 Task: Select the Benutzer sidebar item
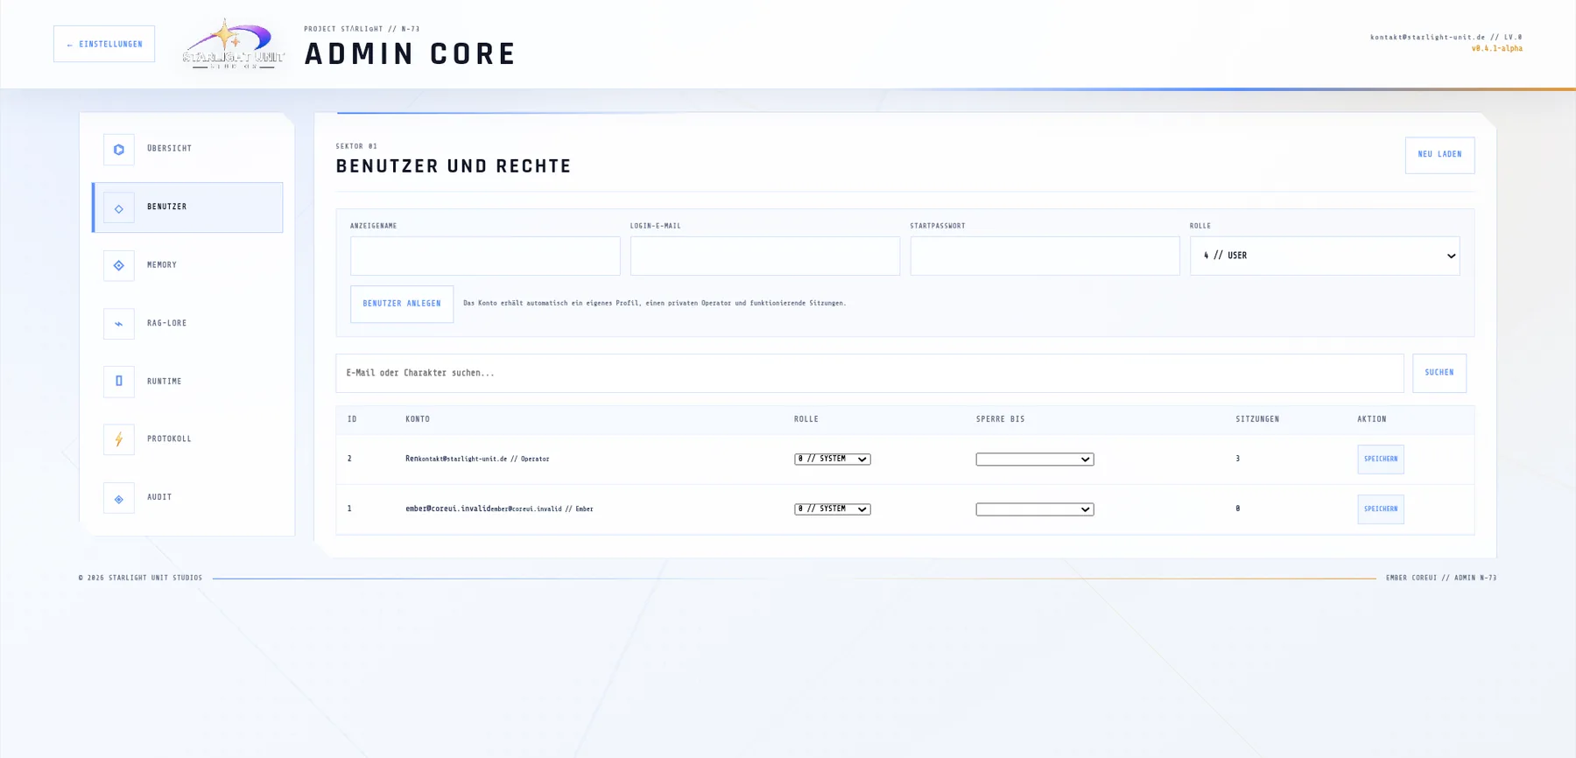187,207
